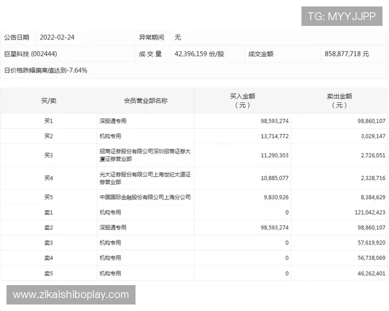Click the 日价格跌幅偏离值达到-7.64% line
Screen dimensions: 389x311
click(x=45, y=70)
